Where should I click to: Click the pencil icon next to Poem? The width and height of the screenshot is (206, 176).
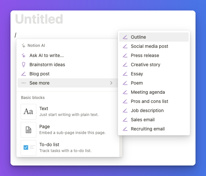pos(125,83)
